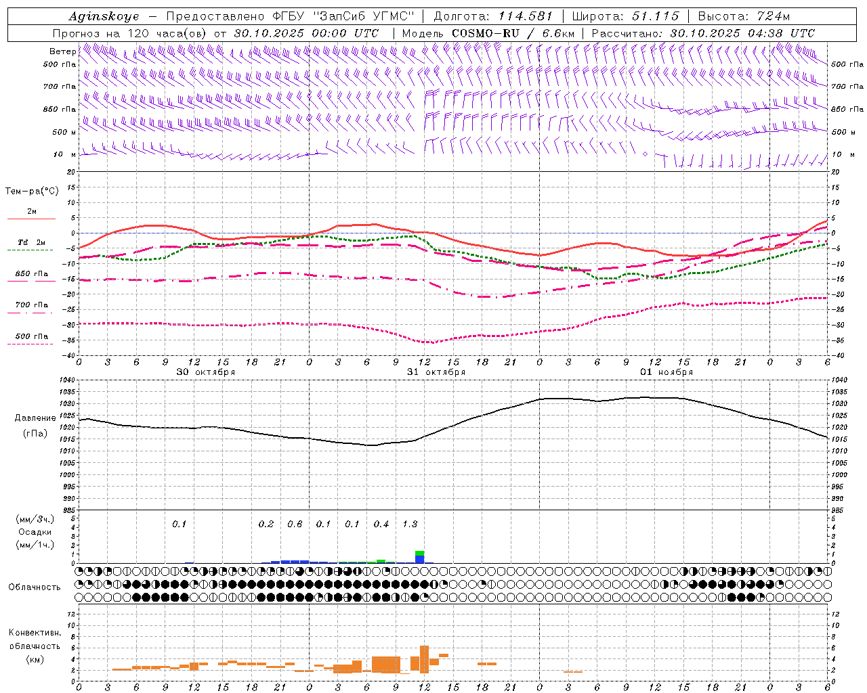Click the "0.4" precipitation amount value
This screenshot has height=693, width=867.
coord(381,524)
